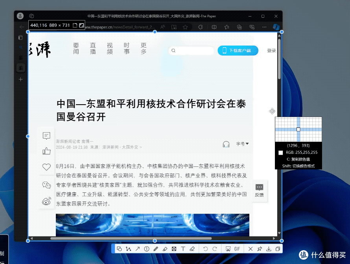The image size is (350, 264).
Task: Go back with browser back arrow
Action: tap(22, 27)
